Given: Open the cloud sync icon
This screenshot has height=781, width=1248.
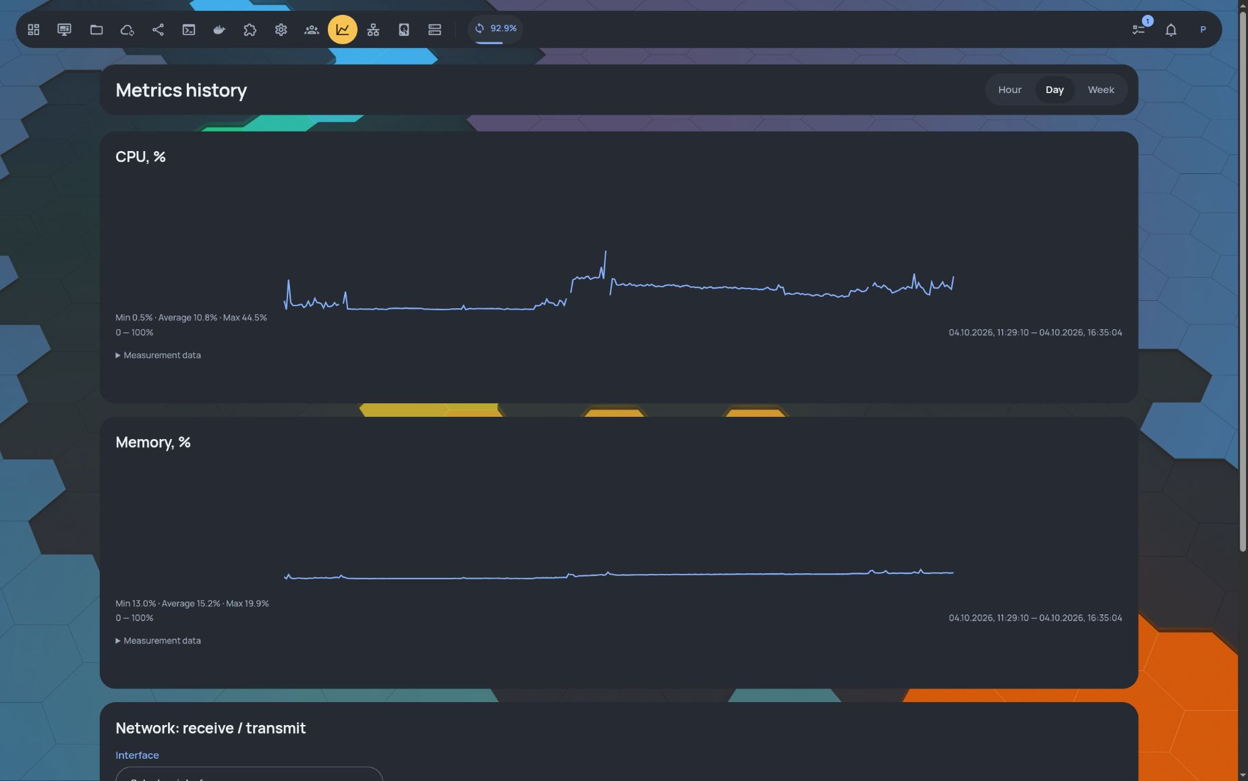Looking at the screenshot, I should tap(127, 30).
